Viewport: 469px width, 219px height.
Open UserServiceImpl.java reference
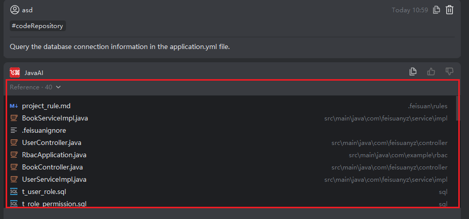[x=54, y=180]
